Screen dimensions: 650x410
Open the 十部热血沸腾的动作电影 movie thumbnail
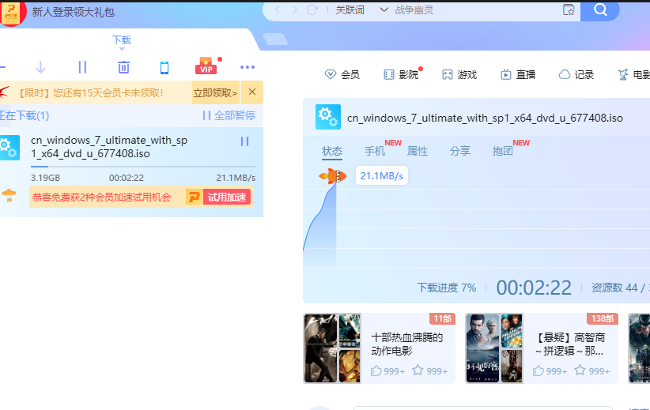click(x=332, y=348)
